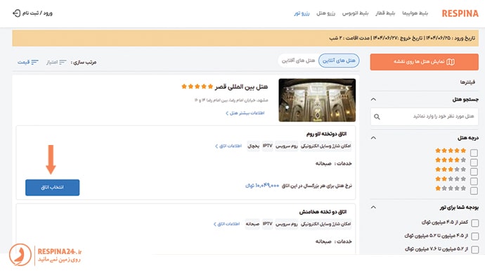Check the three-star hotel filter
Image resolution: width=485 pixels, height=271 pixels.
pos(474,172)
